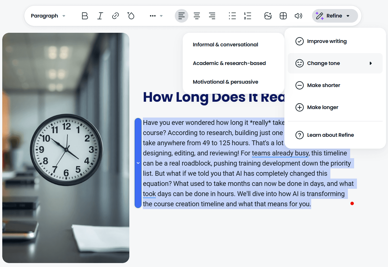
Task: Choose Academic & research-based tone
Action: 229,63
